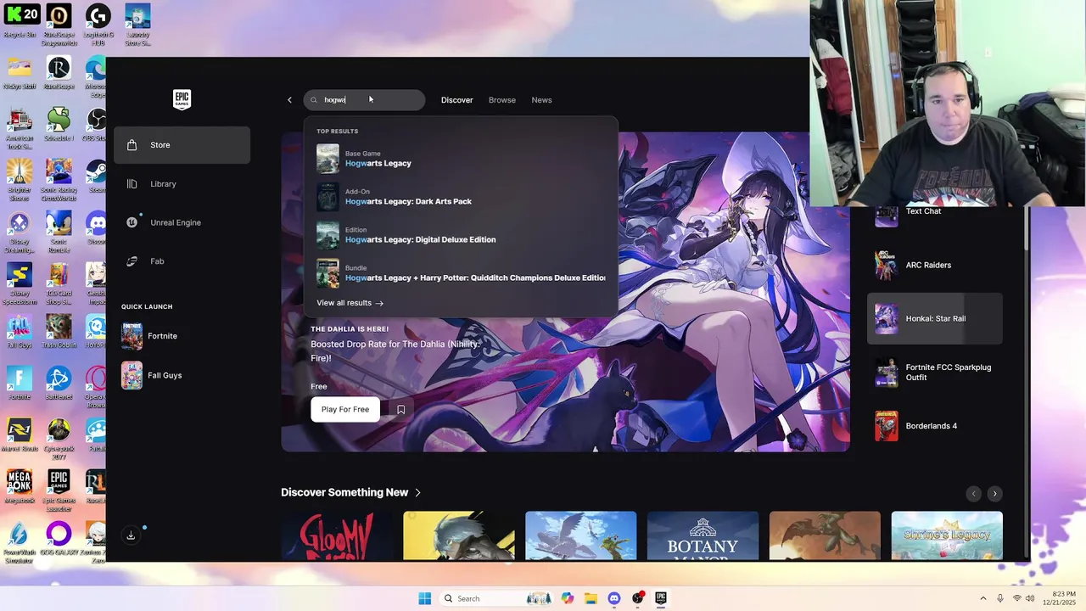Viewport: 1086px width, 611px height.
Task: Open Megabonk desktop shortcut
Action: (x=19, y=487)
